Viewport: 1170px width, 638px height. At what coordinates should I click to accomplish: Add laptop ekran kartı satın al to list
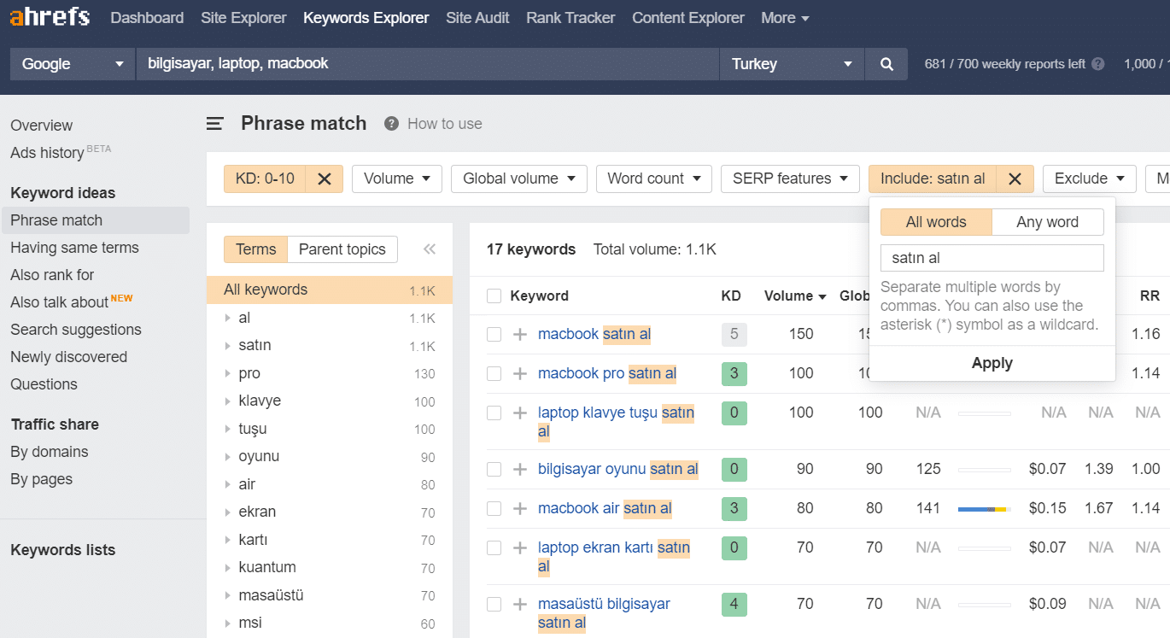click(x=520, y=548)
